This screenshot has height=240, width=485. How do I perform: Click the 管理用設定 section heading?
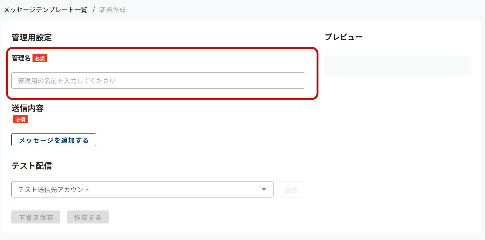coord(32,37)
